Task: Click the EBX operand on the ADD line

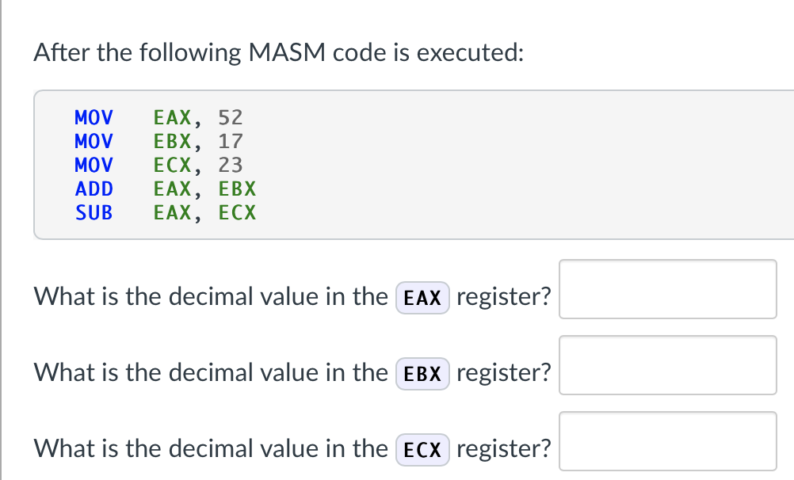Action: [238, 189]
